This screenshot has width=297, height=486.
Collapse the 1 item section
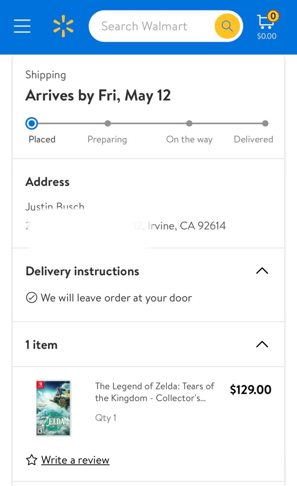point(262,344)
